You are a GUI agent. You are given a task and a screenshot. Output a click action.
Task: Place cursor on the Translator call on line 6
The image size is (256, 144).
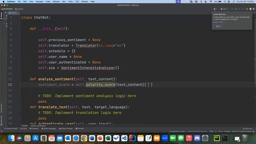click(x=86, y=46)
